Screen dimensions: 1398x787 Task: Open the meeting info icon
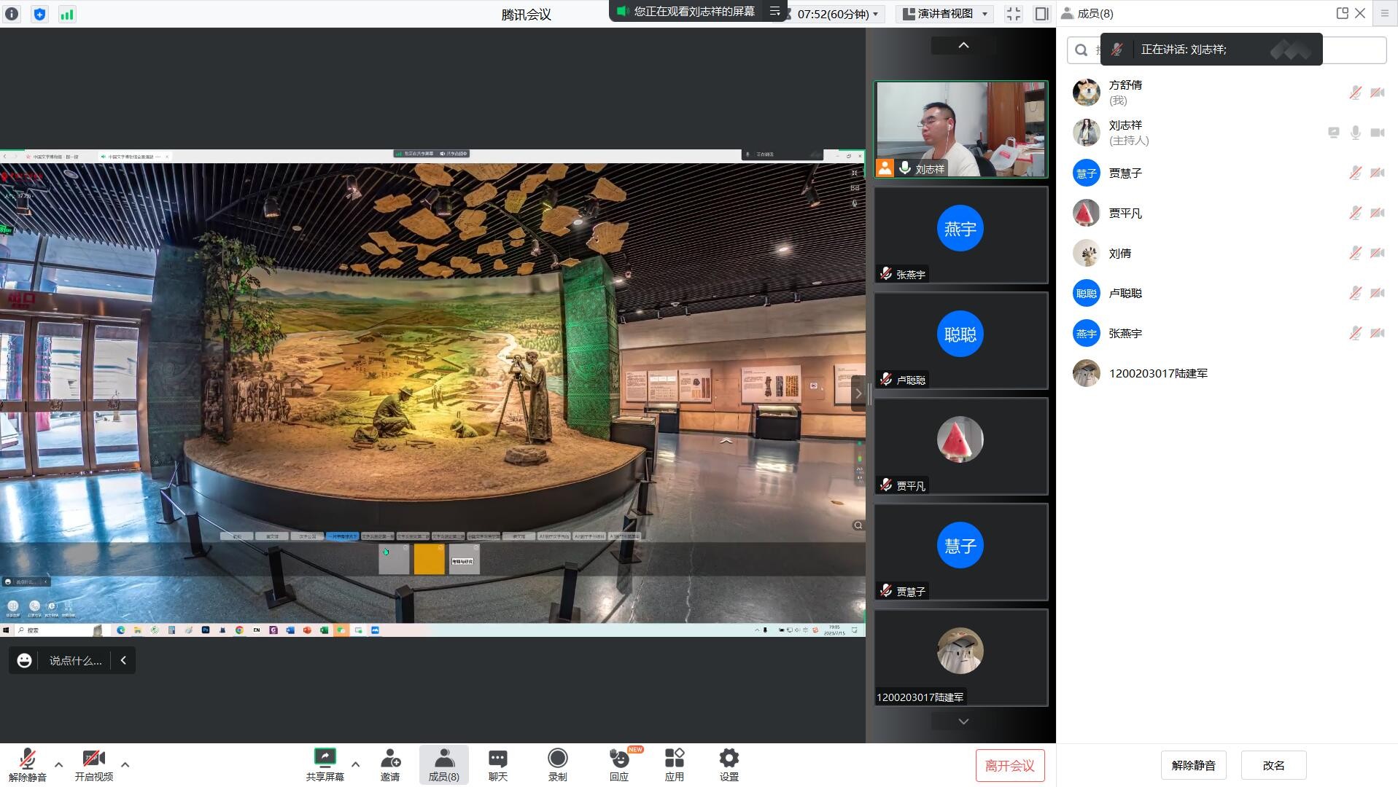point(12,14)
